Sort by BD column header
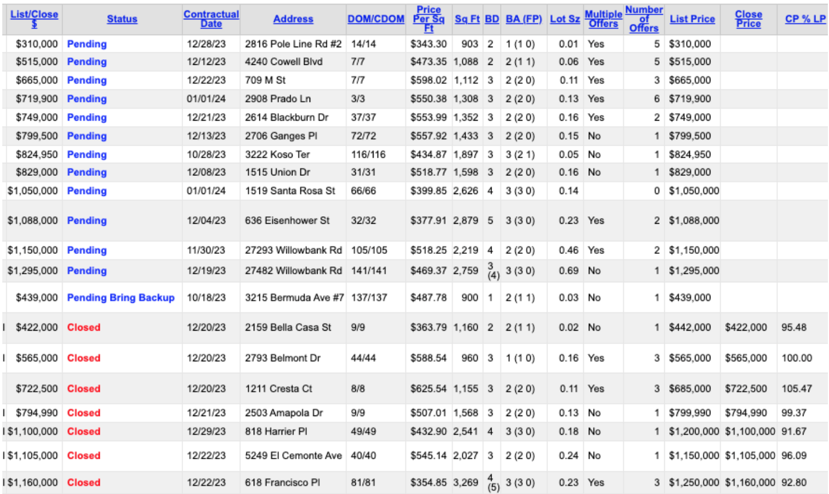The width and height of the screenshot is (829, 494). point(492,19)
